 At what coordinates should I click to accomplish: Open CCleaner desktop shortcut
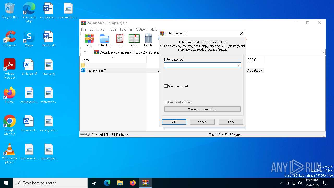[x=10, y=39]
